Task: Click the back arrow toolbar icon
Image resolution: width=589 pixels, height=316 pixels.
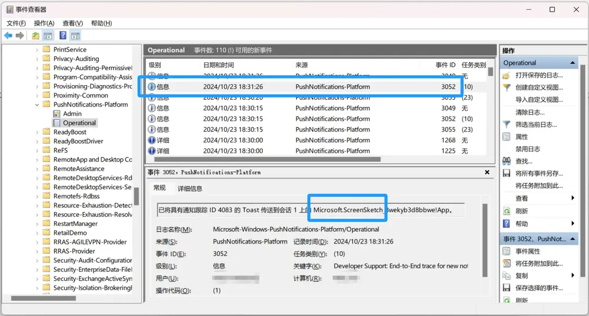Action: pyautogui.click(x=8, y=36)
